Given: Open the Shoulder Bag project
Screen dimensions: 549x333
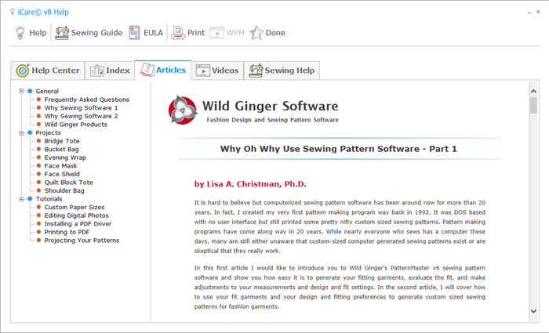Looking at the screenshot, I should click(64, 190).
